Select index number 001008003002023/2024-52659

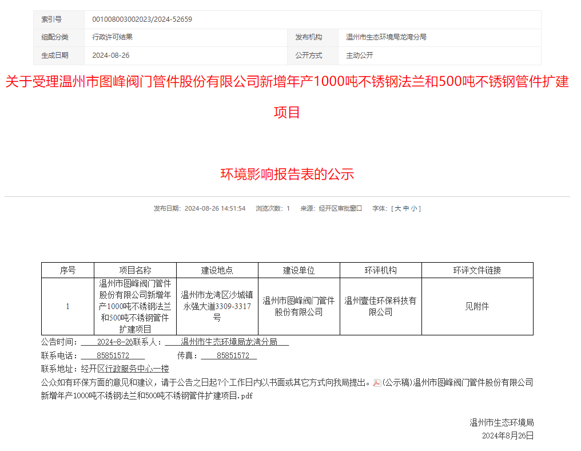[142, 19]
